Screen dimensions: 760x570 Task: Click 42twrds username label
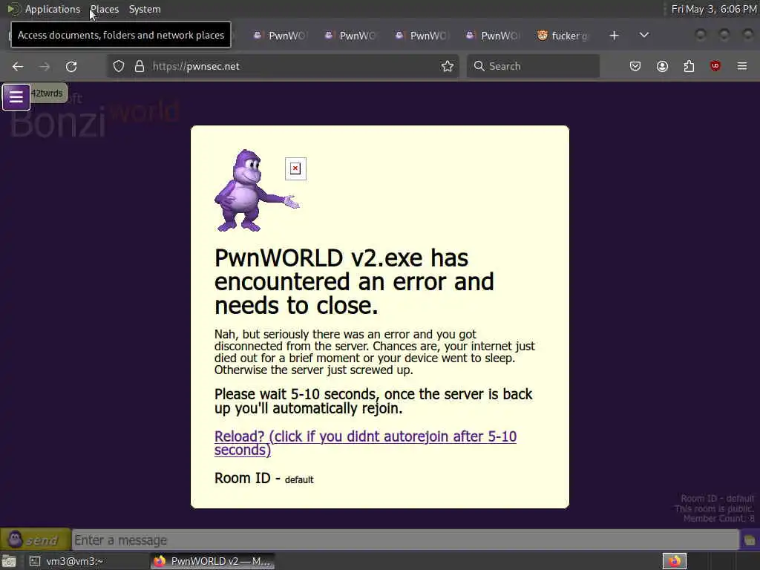tap(47, 93)
